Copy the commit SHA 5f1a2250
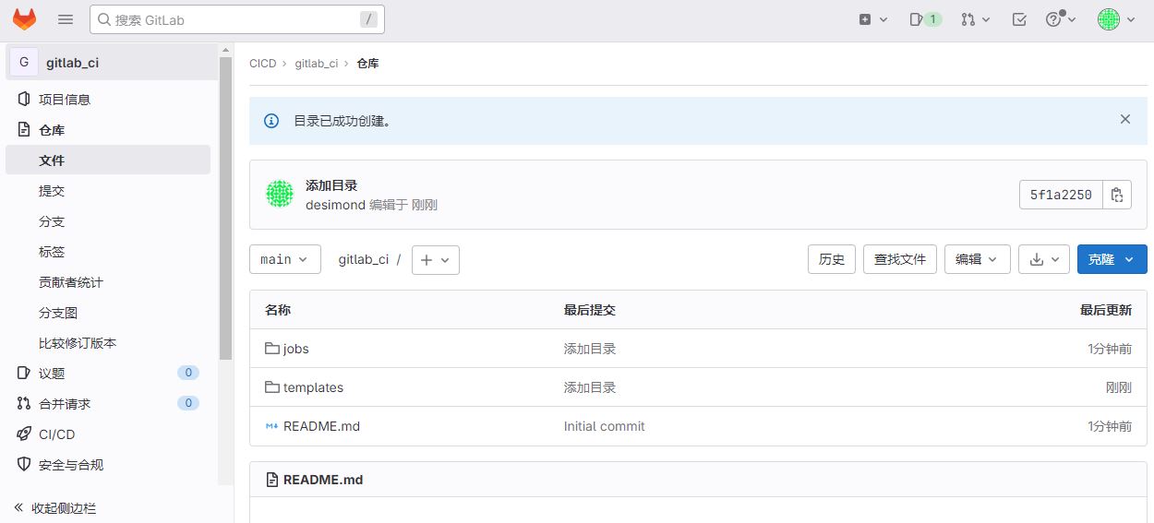The image size is (1154, 523). click(x=1117, y=195)
